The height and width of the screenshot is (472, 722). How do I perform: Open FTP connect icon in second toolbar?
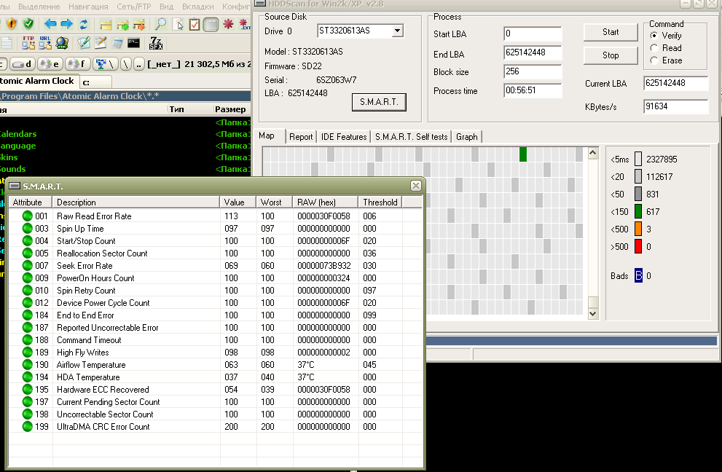[x=28, y=43]
